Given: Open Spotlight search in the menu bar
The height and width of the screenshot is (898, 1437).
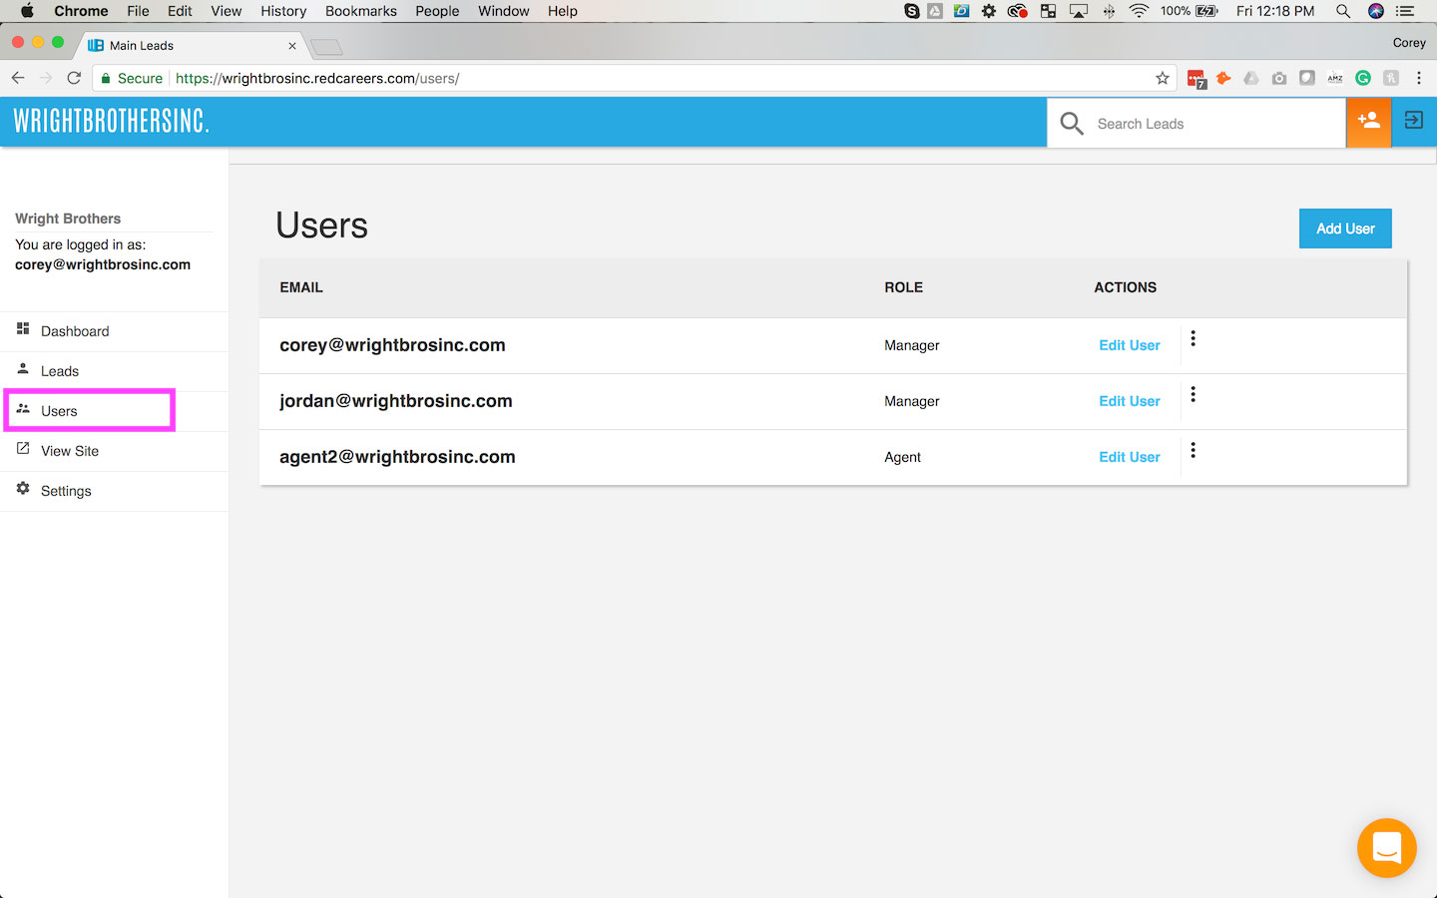Looking at the screenshot, I should 1343,11.
